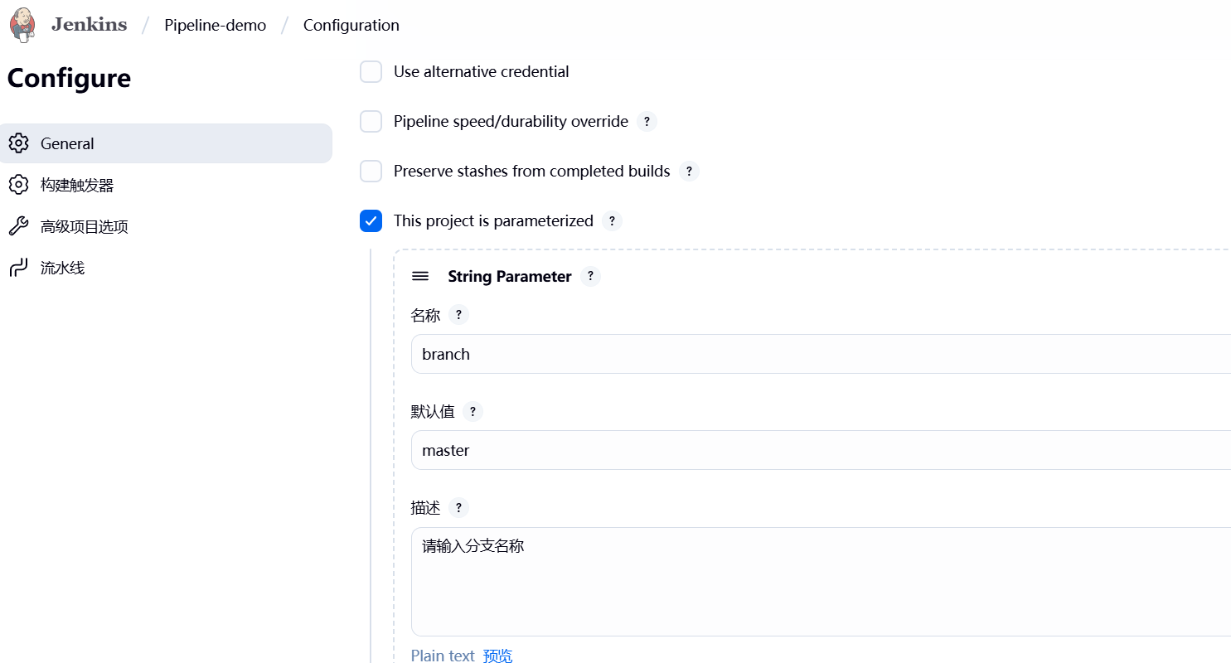Check Pipeline speed/durability override
Screen dimensions: 1231x663
[371, 122]
